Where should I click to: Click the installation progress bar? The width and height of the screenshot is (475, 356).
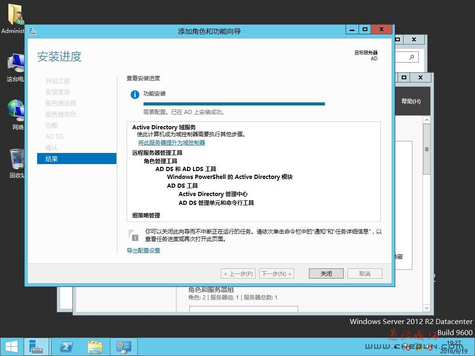click(234, 104)
